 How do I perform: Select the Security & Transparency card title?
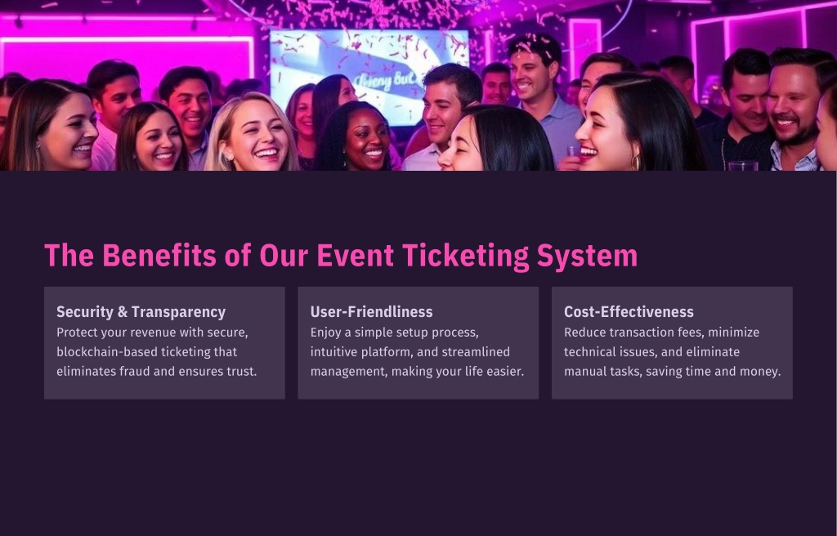pyautogui.click(x=141, y=312)
